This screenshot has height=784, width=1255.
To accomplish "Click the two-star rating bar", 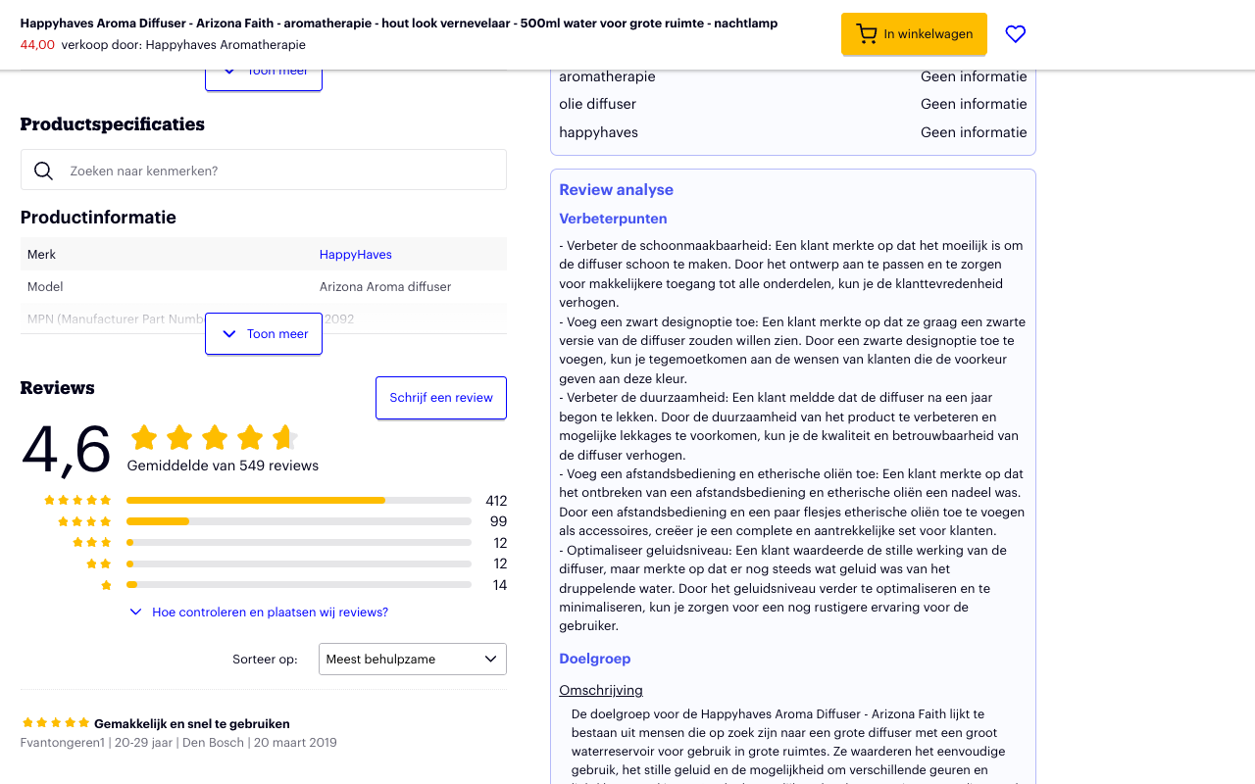I will [298, 563].
